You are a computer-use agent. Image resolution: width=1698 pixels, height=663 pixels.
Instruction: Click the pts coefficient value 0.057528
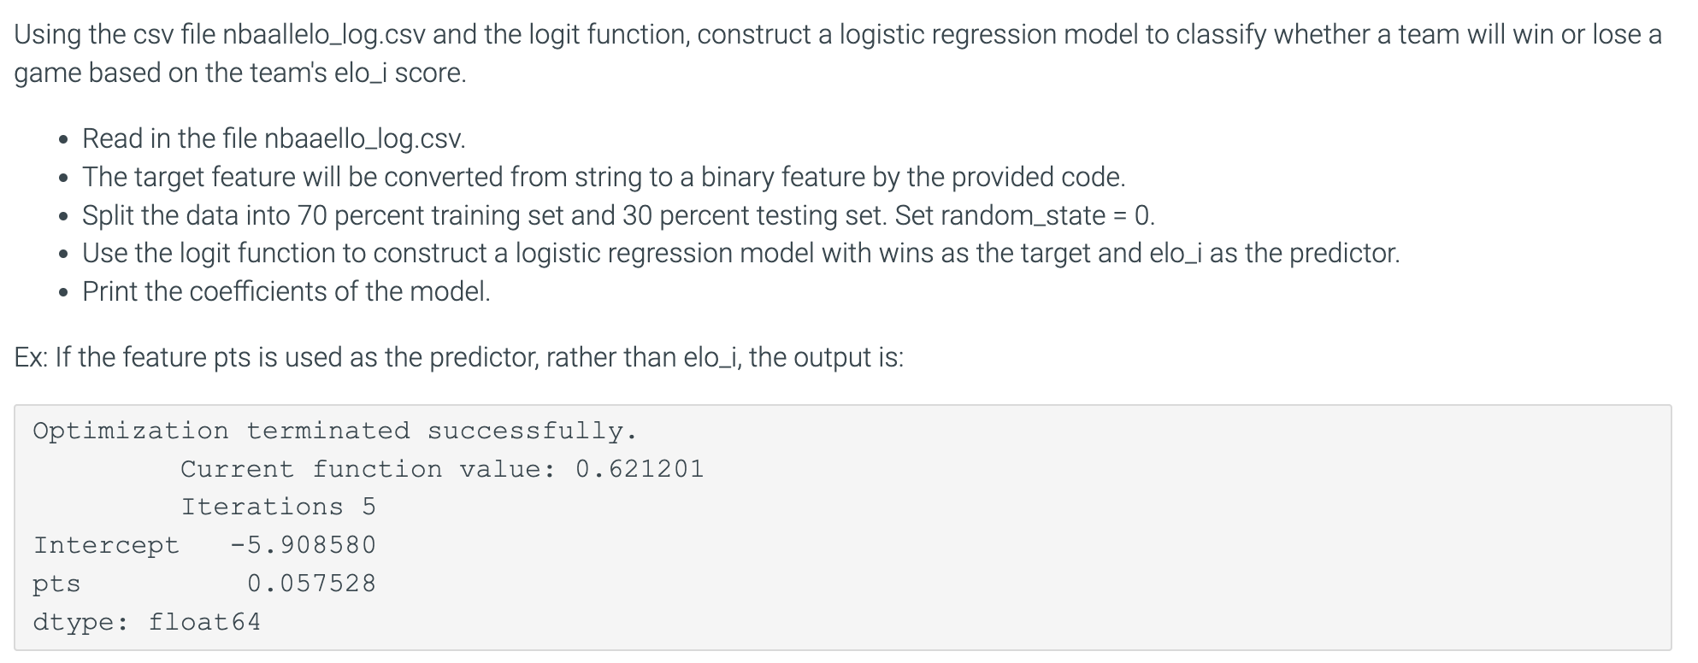(x=311, y=584)
